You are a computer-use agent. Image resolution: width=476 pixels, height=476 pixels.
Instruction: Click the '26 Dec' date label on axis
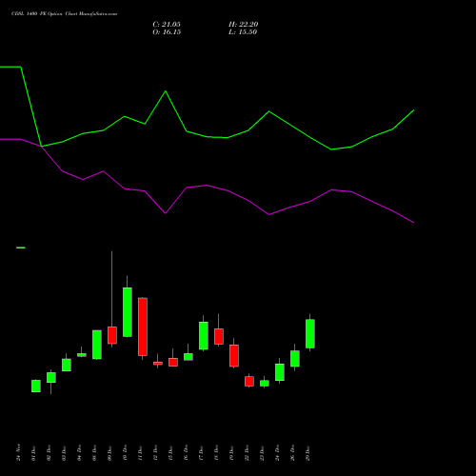coord(292,453)
